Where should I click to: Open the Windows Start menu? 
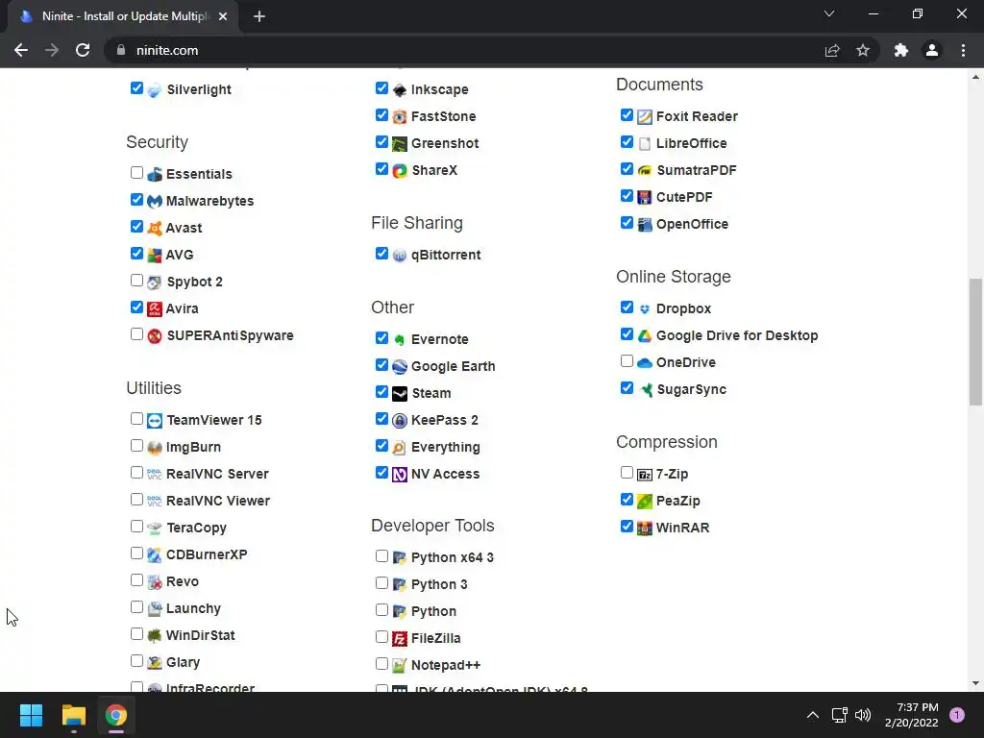tap(31, 715)
